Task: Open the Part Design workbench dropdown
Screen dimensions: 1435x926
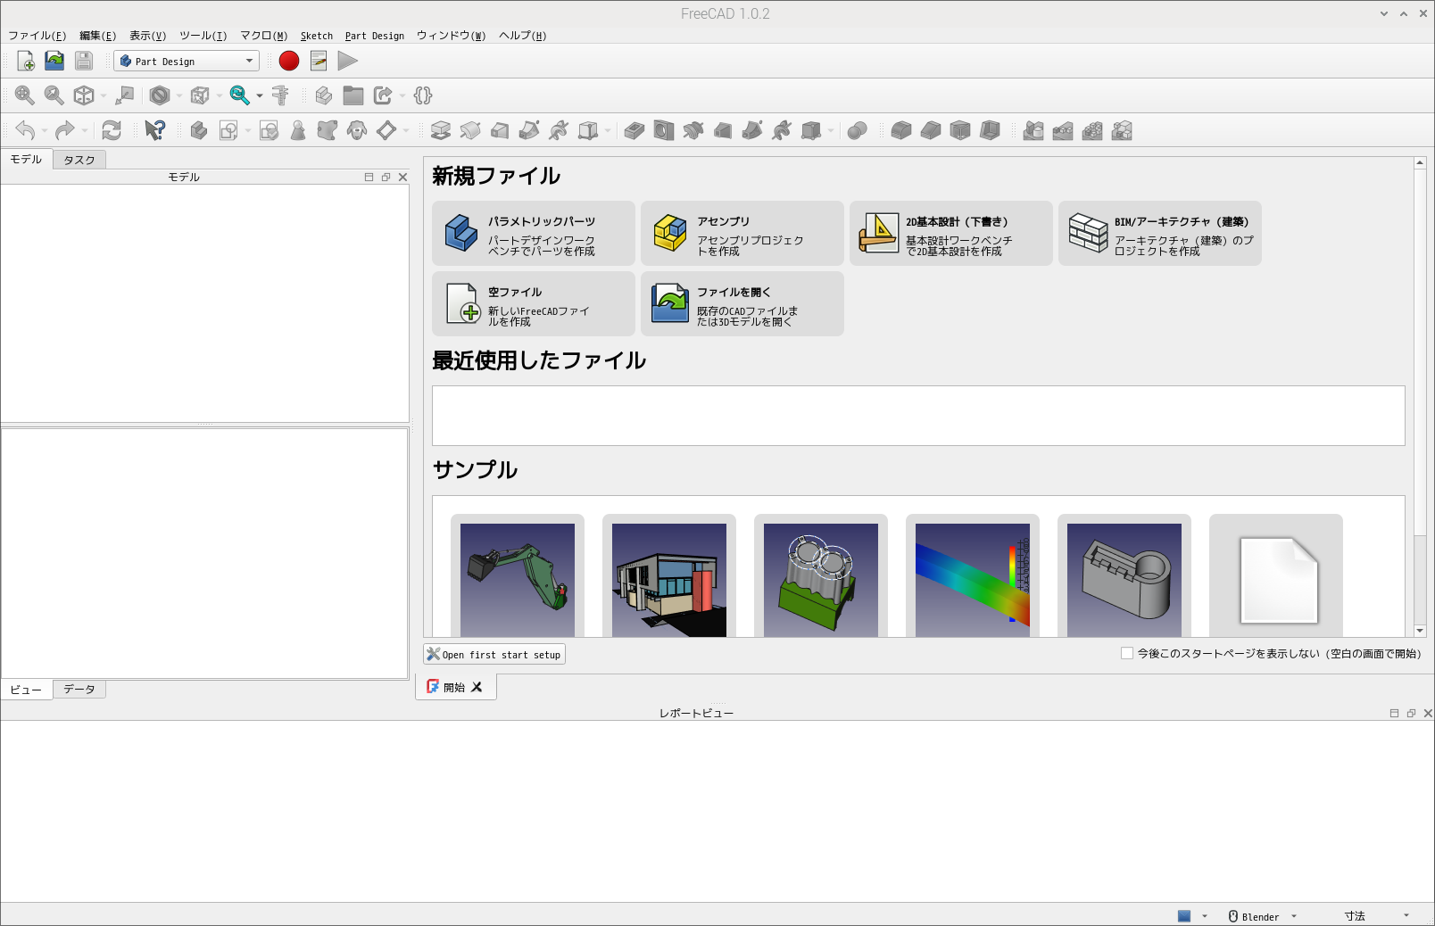Action: (187, 61)
